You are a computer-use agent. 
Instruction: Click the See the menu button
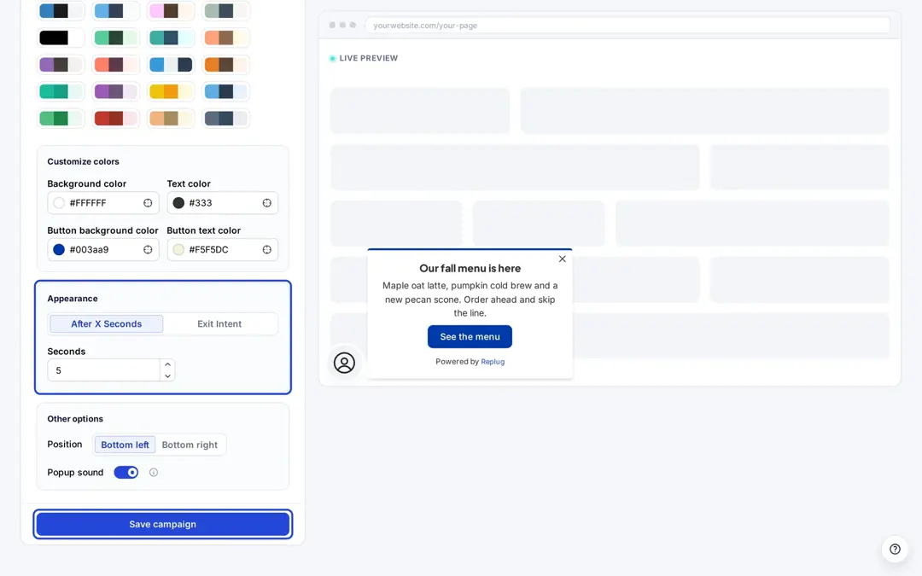click(470, 337)
